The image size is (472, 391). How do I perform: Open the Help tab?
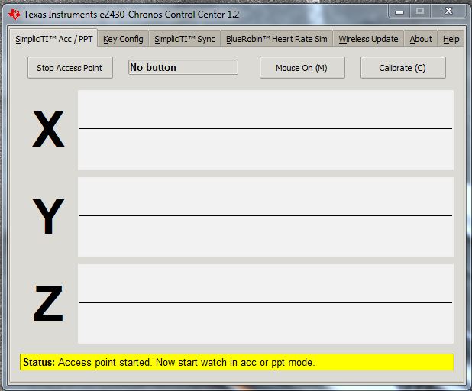point(451,39)
